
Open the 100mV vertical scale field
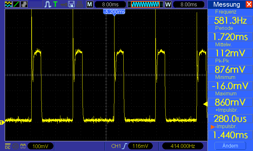tap(40, 146)
